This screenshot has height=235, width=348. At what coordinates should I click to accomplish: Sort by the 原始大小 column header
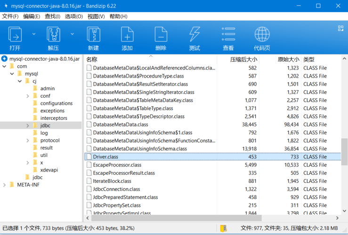tap(280, 59)
